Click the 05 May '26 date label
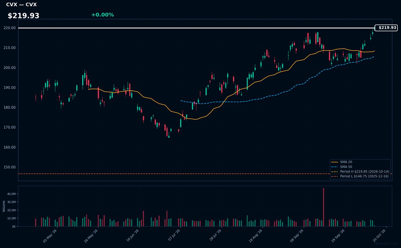The height and width of the screenshot is (248, 401). tap(50, 236)
